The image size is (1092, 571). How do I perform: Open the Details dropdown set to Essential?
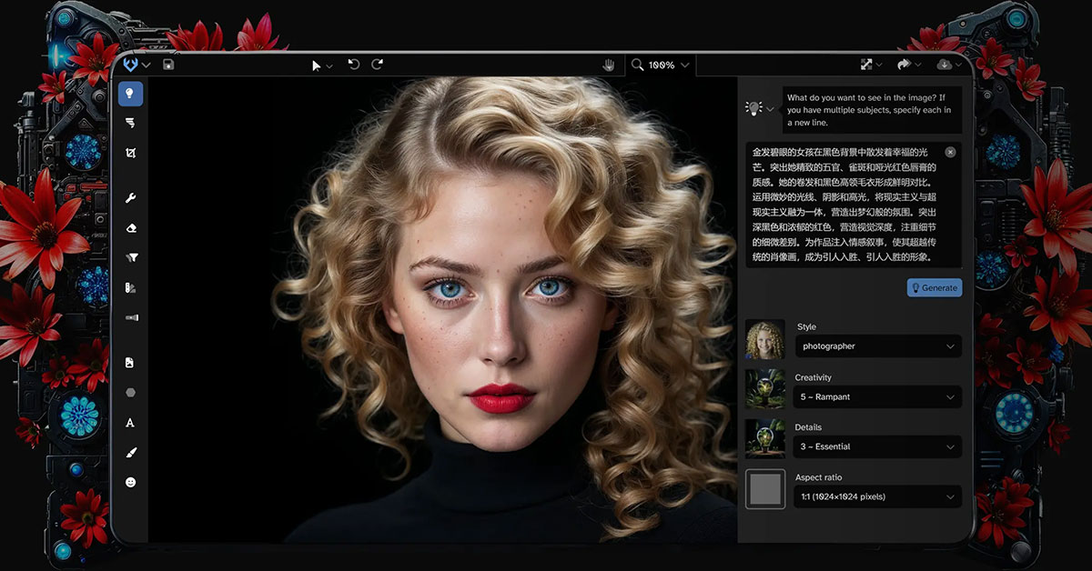[877, 446]
